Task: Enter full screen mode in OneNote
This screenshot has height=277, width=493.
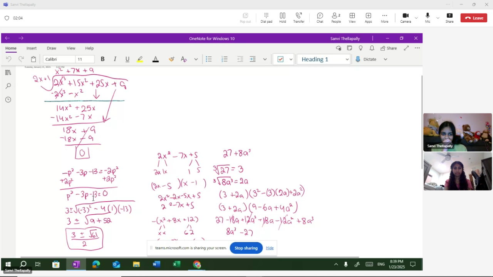Action: click(x=406, y=48)
